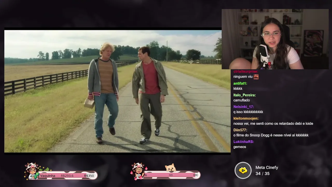
Task: Click the Vaquinha donation progress bar
Action: pyautogui.click(x=67, y=176)
